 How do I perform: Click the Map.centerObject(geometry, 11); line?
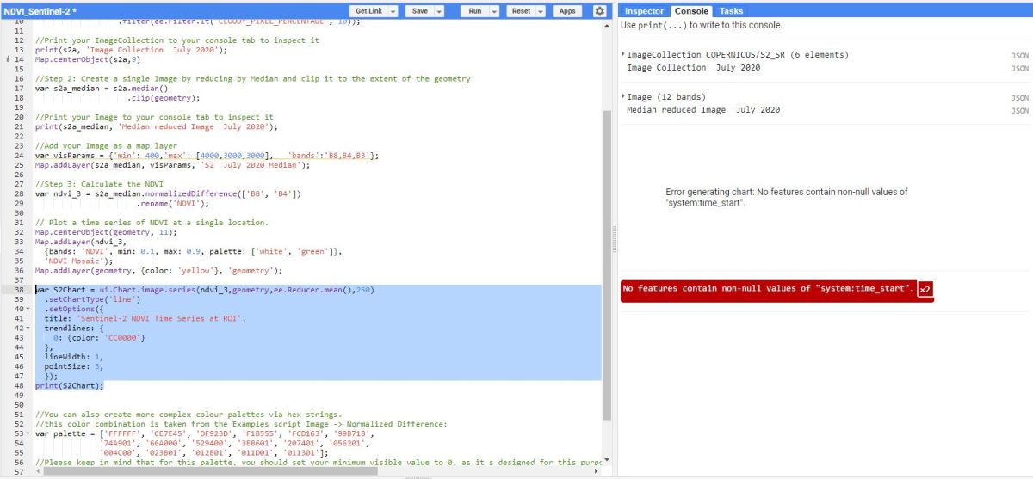click(x=108, y=232)
